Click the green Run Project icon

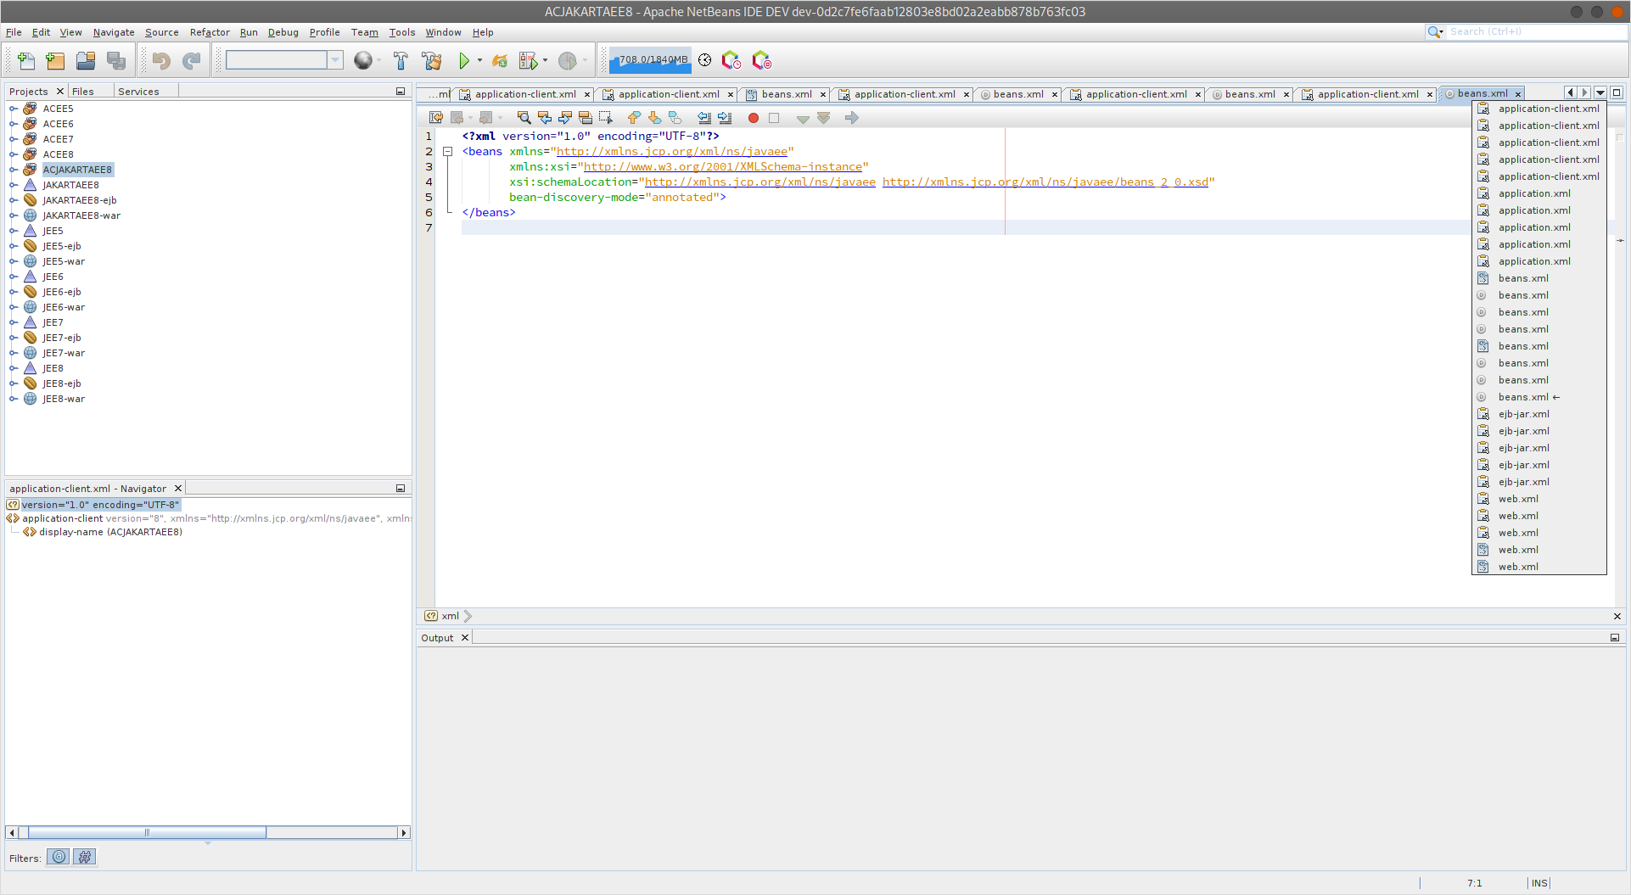pyautogui.click(x=464, y=60)
